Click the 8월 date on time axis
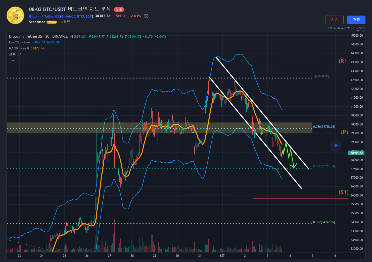Screen dimensions: 372x262 222,256
